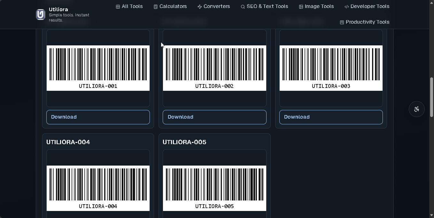The image size is (434, 218).
Task: Click the UTILIORA-003 barcode image
Action: click(331, 68)
